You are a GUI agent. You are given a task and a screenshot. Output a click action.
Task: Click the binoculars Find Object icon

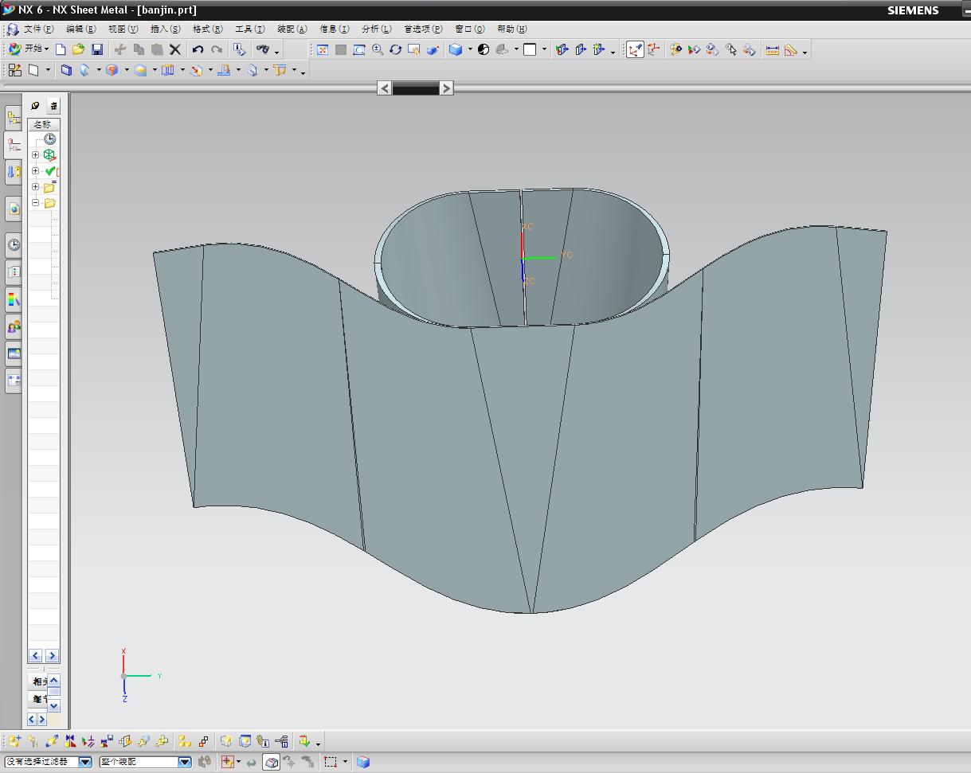pyautogui.click(x=262, y=49)
